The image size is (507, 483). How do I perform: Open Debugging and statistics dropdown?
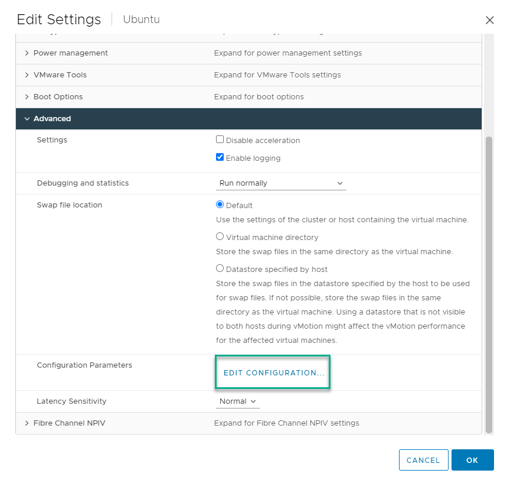[x=281, y=183]
